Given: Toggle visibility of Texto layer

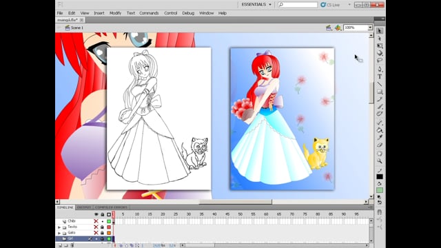Looking at the screenshot, I should 96,227.
